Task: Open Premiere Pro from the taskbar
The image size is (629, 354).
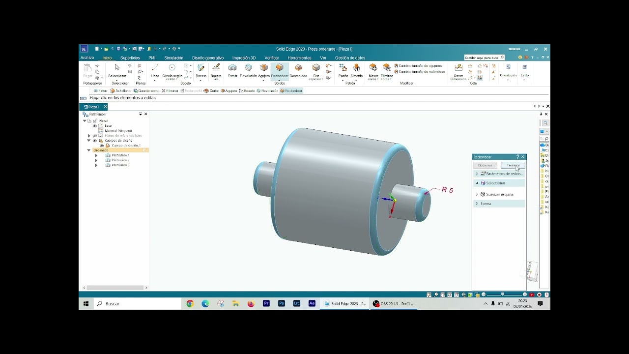Action: click(x=266, y=304)
